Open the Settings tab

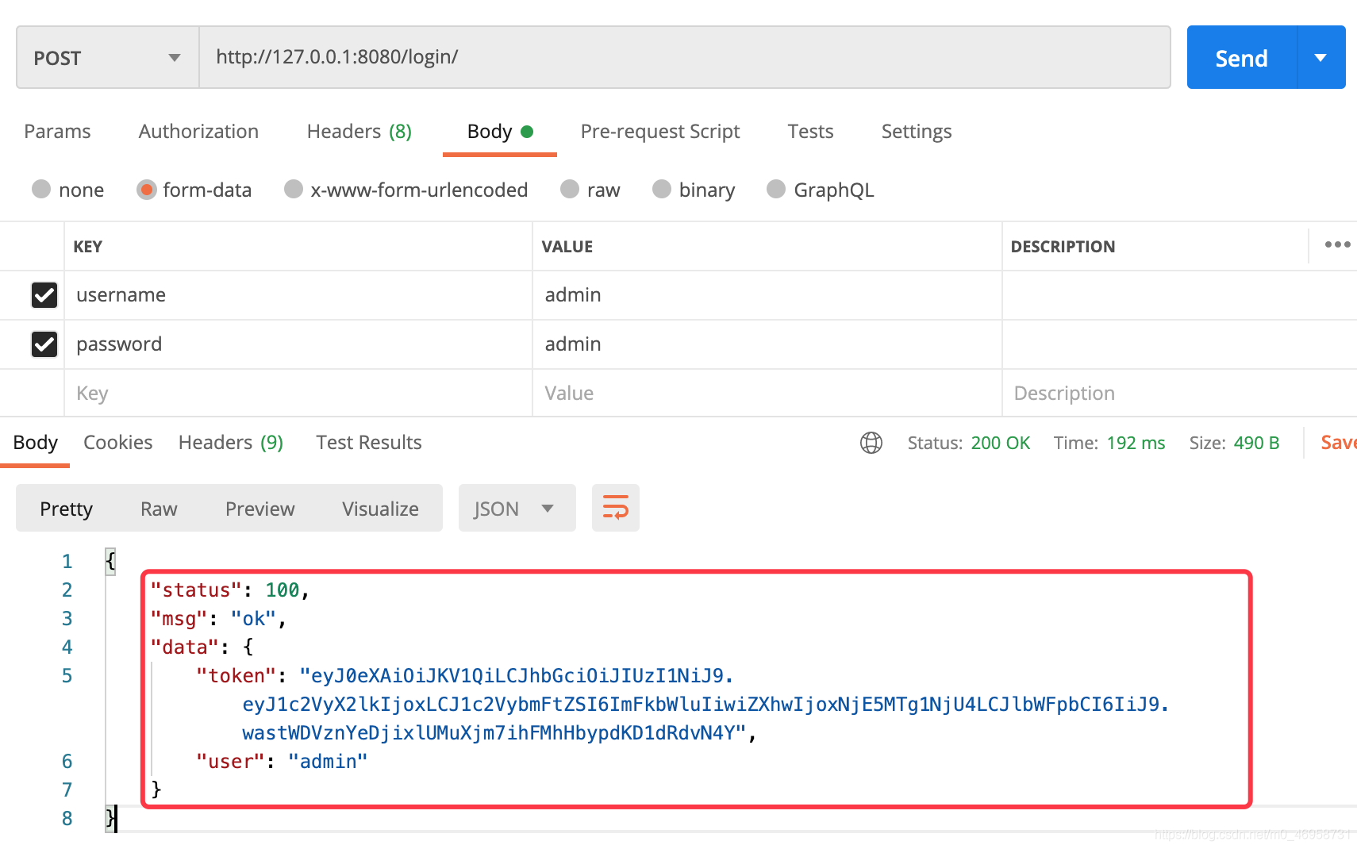point(916,131)
